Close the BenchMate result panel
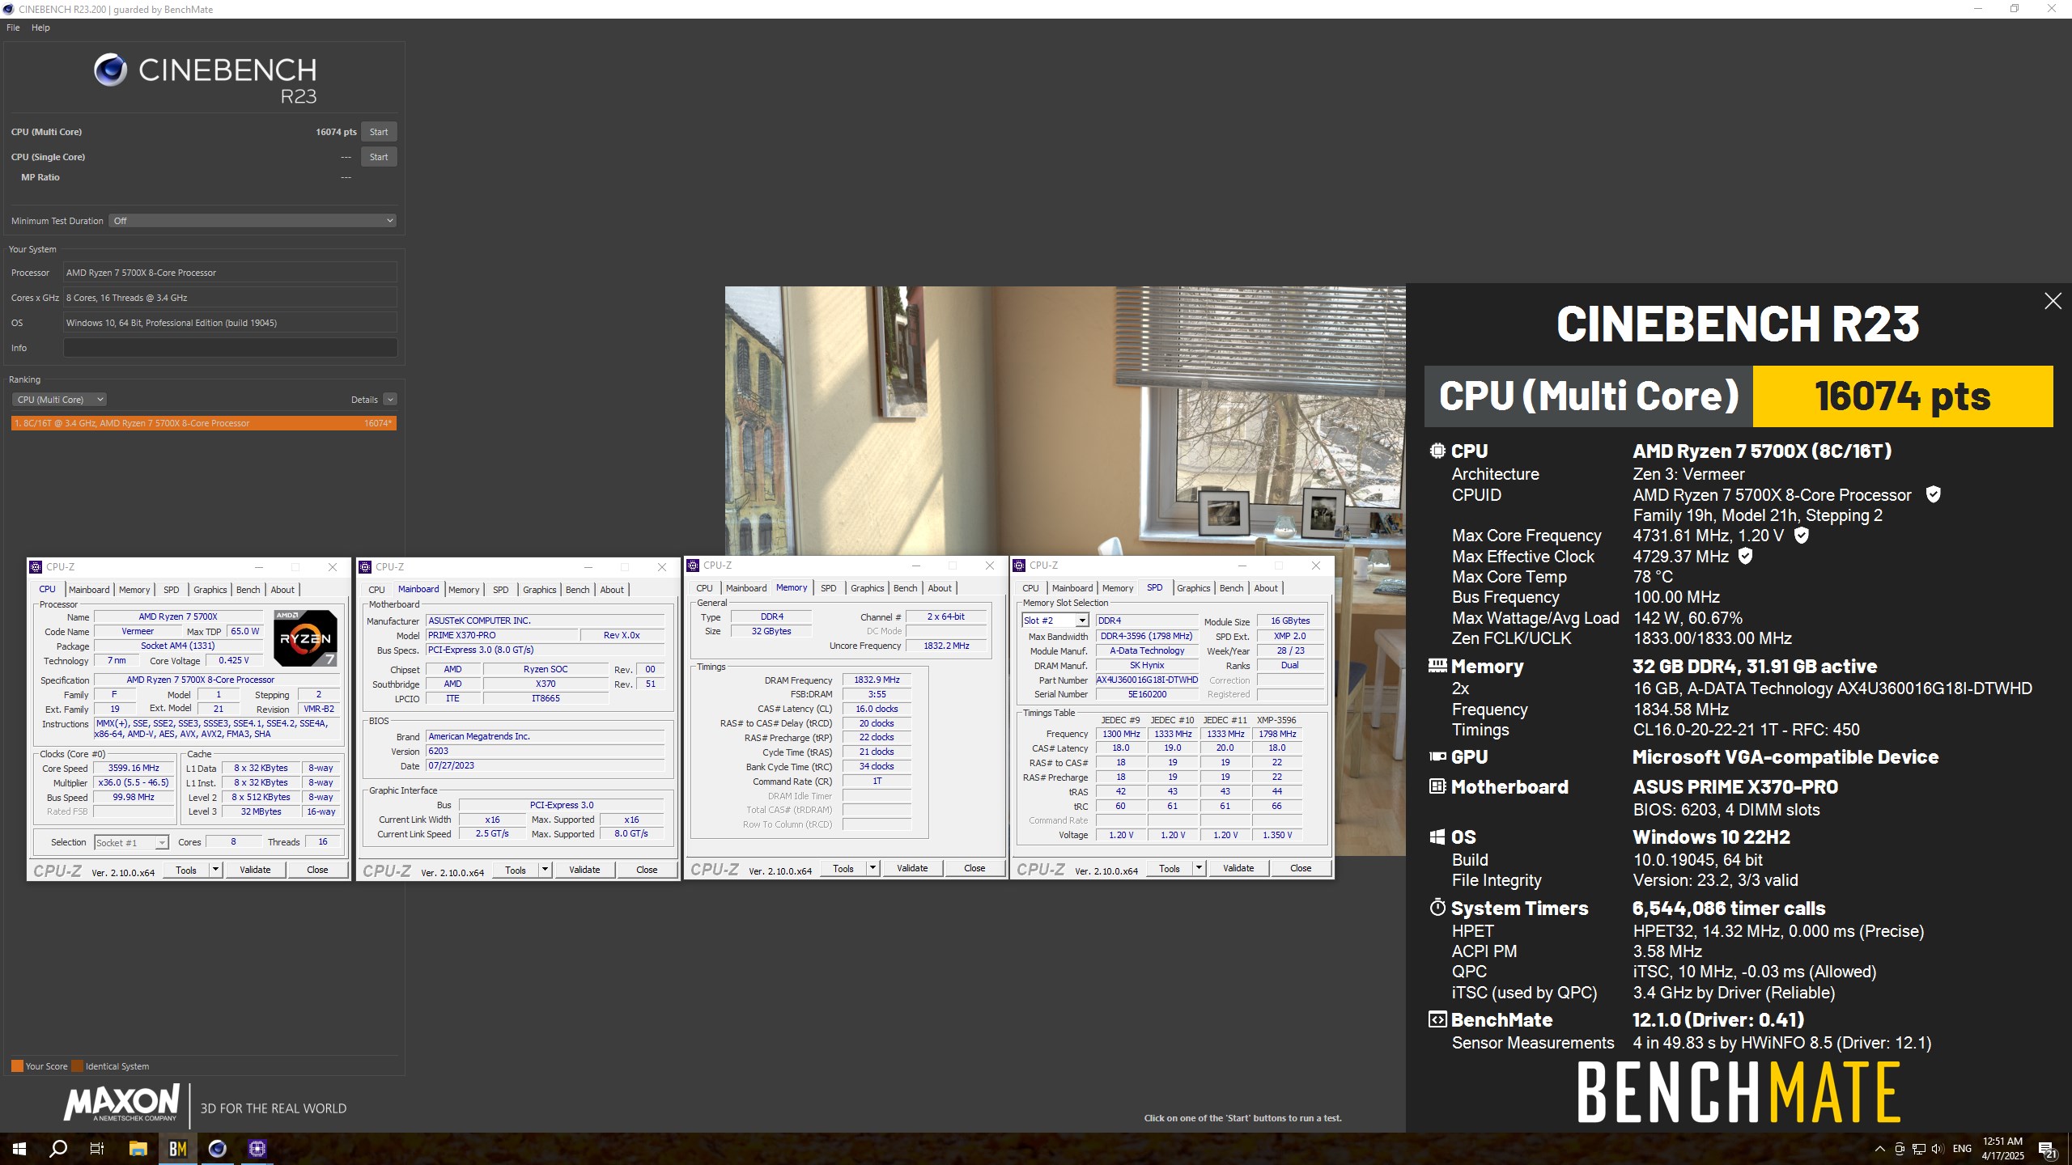 (x=2053, y=301)
